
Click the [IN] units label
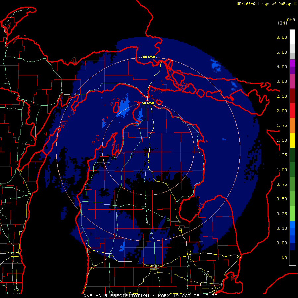(x=282, y=23)
